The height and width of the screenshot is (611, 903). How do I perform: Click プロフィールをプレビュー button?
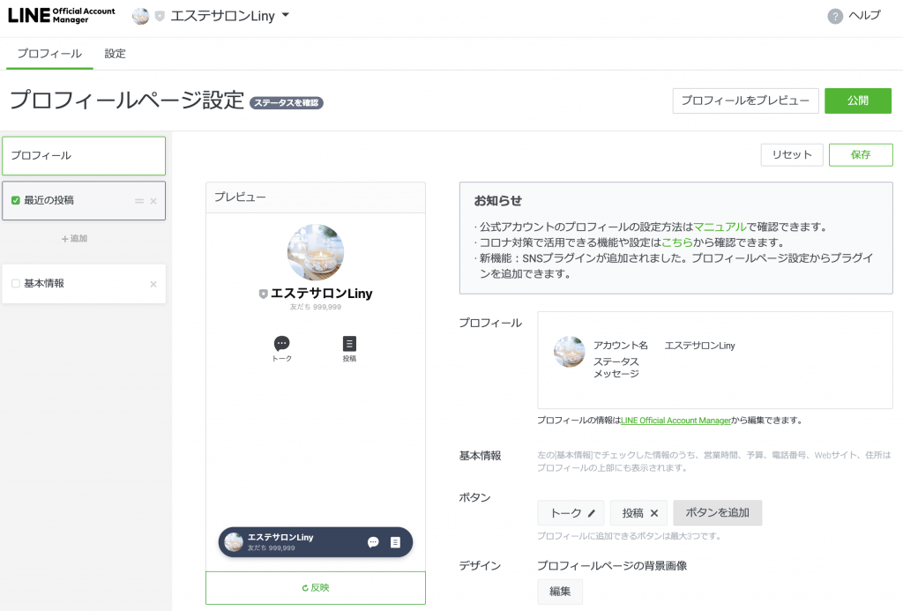click(745, 101)
